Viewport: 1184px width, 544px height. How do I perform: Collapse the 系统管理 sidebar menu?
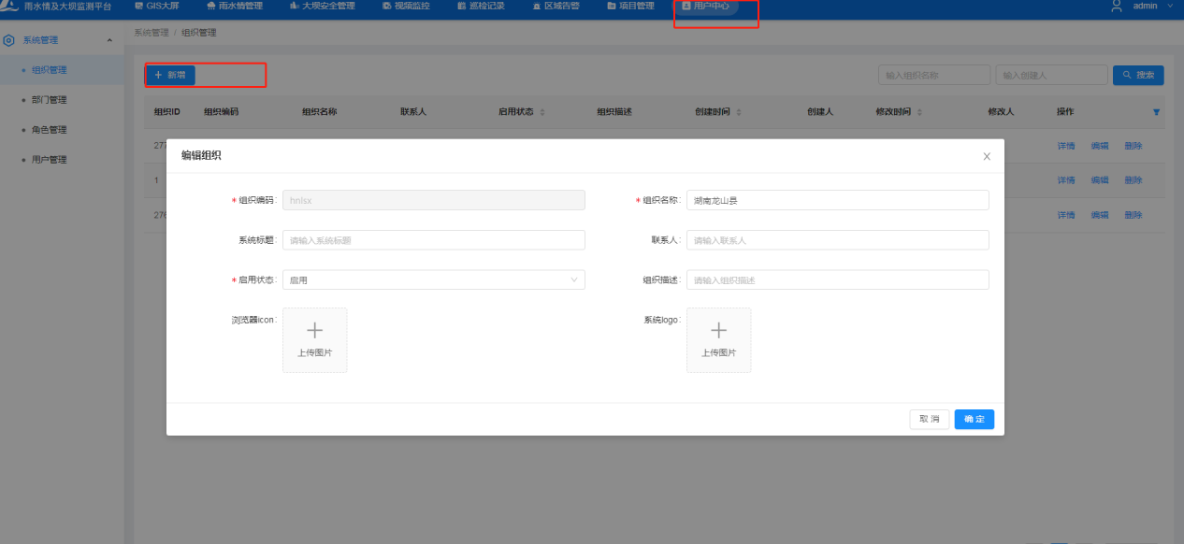[x=109, y=41]
